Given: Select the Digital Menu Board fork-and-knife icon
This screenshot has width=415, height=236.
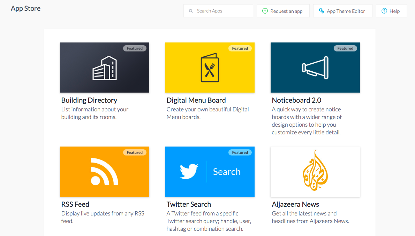Looking at the screenshot, I should (210, 68).
